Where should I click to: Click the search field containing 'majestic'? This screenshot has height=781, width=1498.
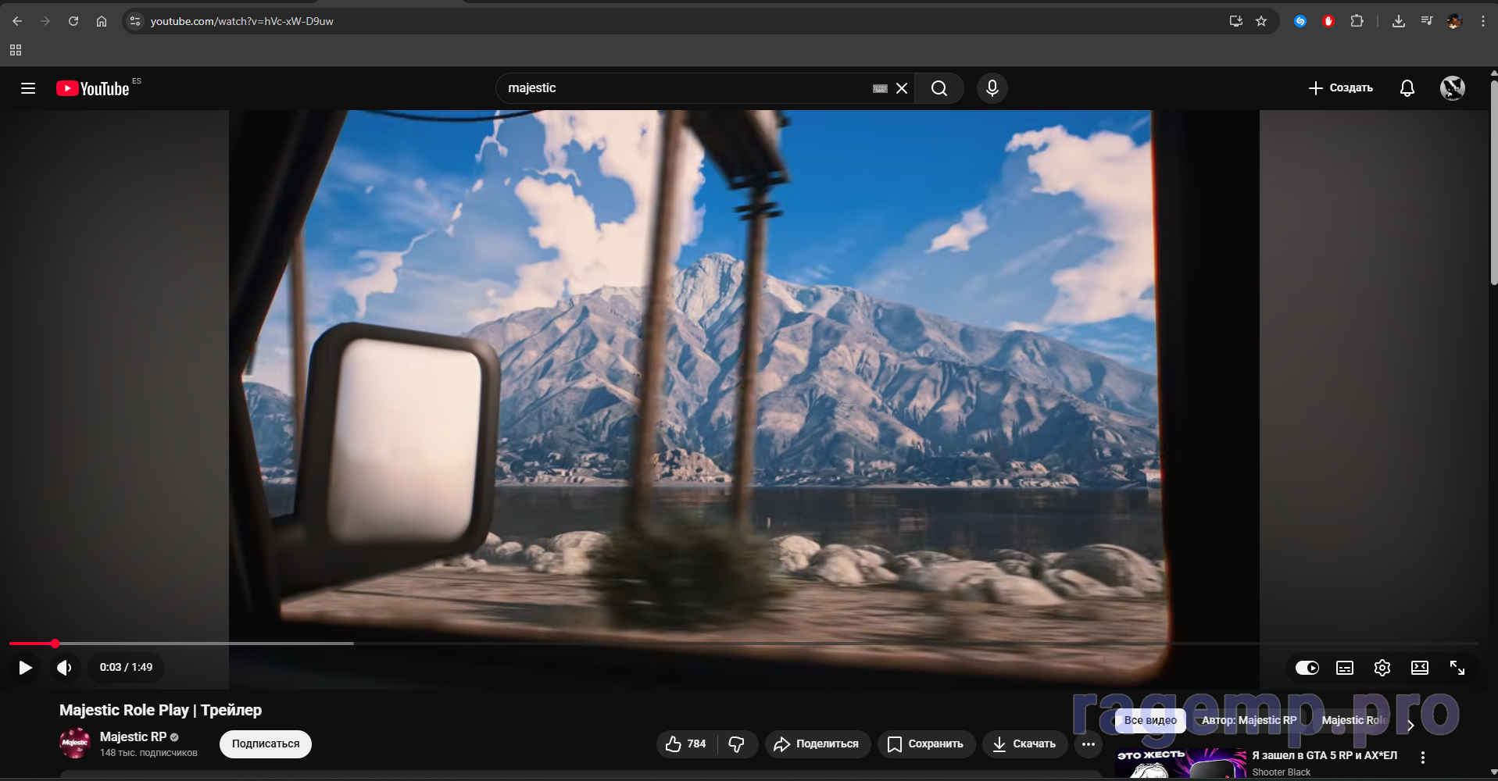684,88
